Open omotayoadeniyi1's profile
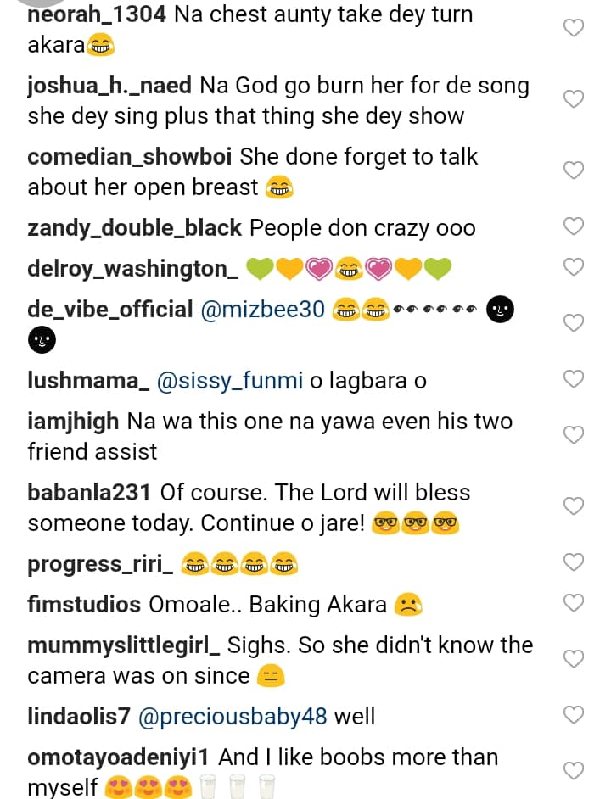The image size is (611, 799). click(123, 757)
